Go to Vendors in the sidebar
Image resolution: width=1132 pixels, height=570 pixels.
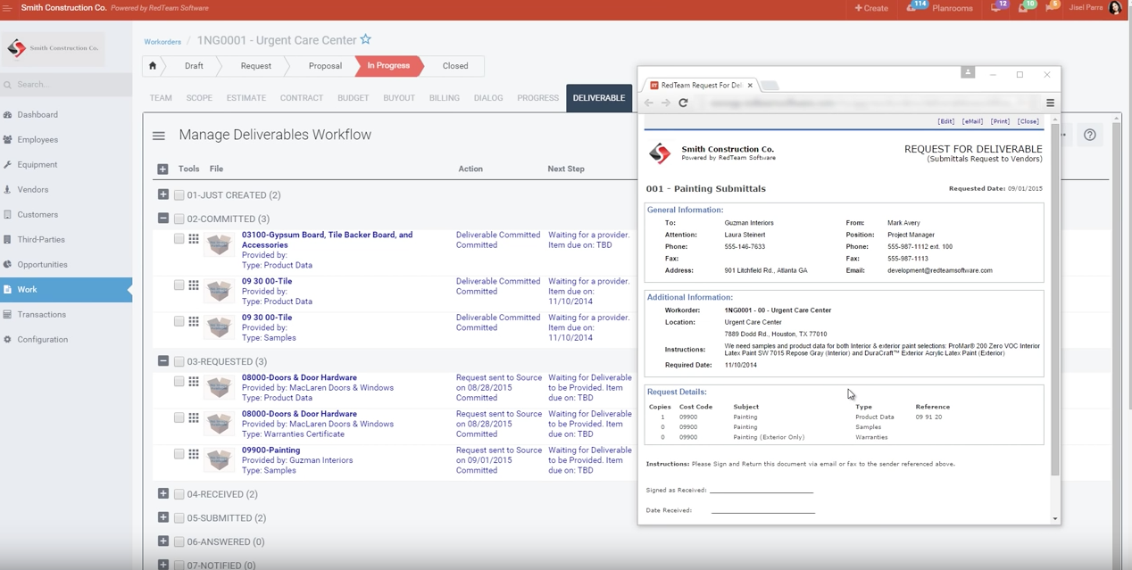33,190
